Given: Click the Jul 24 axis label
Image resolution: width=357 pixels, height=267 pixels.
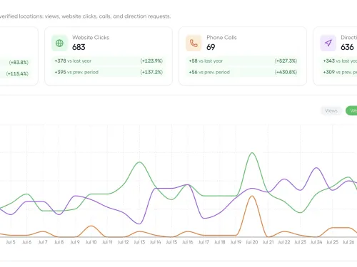Looking at the screenshot, I should 316,242.
